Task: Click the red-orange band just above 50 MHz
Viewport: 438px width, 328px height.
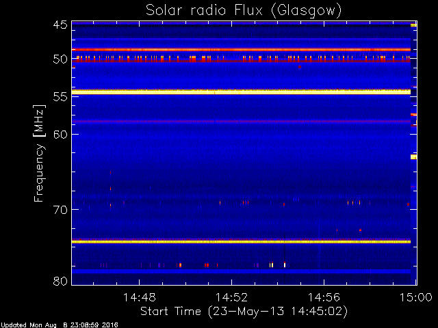Action: [x=241, y=50]
